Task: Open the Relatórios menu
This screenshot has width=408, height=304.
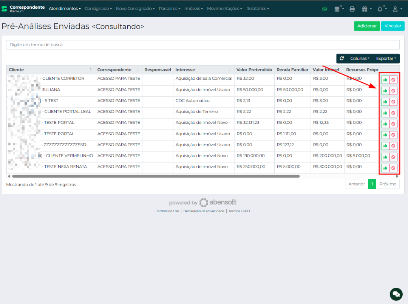Action: click(258, 9)
